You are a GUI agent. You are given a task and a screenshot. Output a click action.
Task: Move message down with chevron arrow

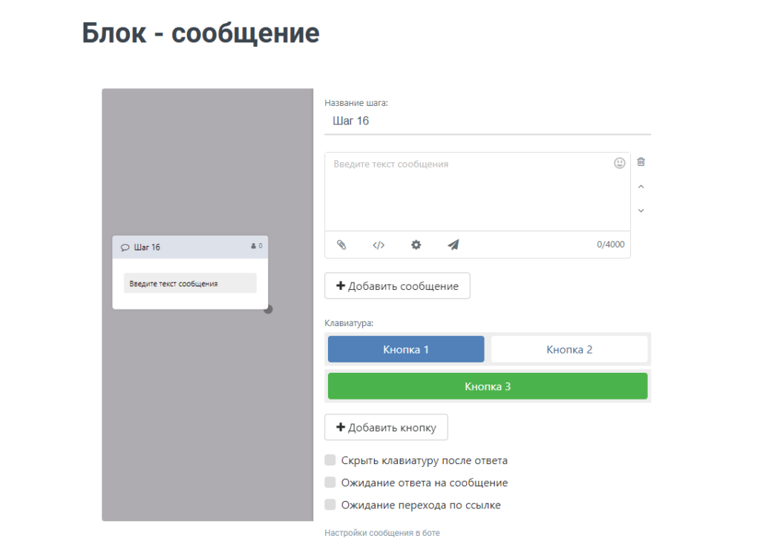641,210
